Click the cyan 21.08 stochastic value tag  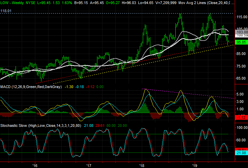pos(242,153)
